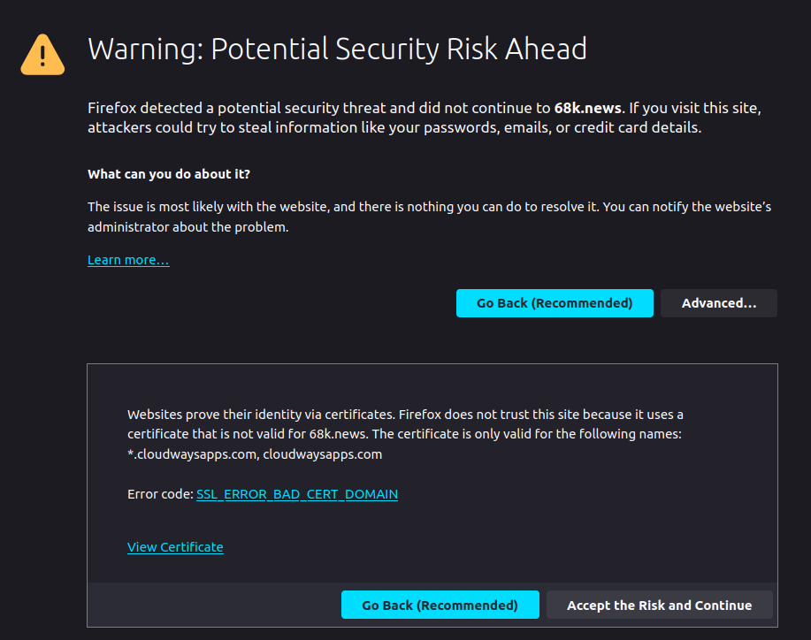This screenshot has width=811, height=640.
Task: Open the View Certificate link
Action: (x=175, y=547)
